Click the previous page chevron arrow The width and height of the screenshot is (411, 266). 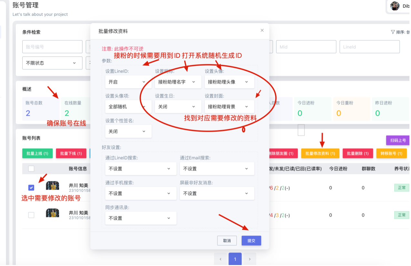click(x=221, y=259)
